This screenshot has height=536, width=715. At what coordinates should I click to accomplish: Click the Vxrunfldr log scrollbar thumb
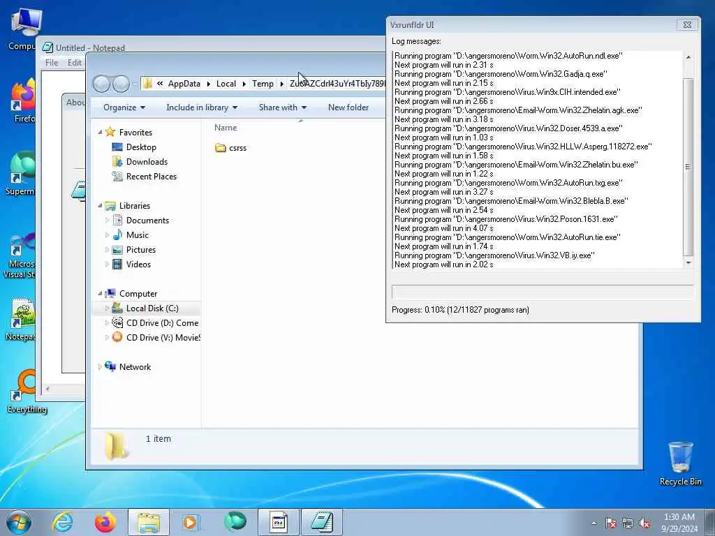click(688, 167)
